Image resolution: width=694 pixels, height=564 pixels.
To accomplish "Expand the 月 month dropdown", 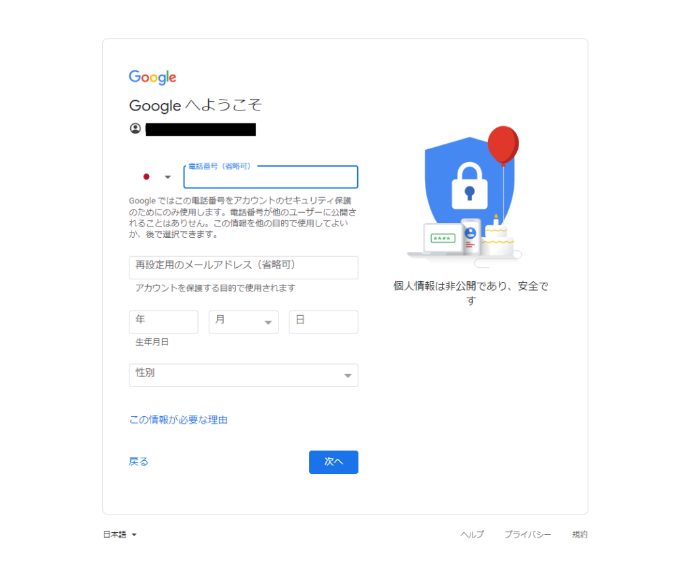I will click(x=243, y=322).
